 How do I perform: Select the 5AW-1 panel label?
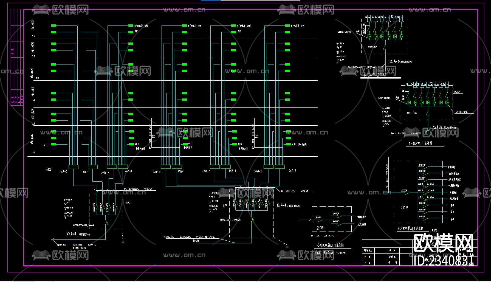click(292, 171)
